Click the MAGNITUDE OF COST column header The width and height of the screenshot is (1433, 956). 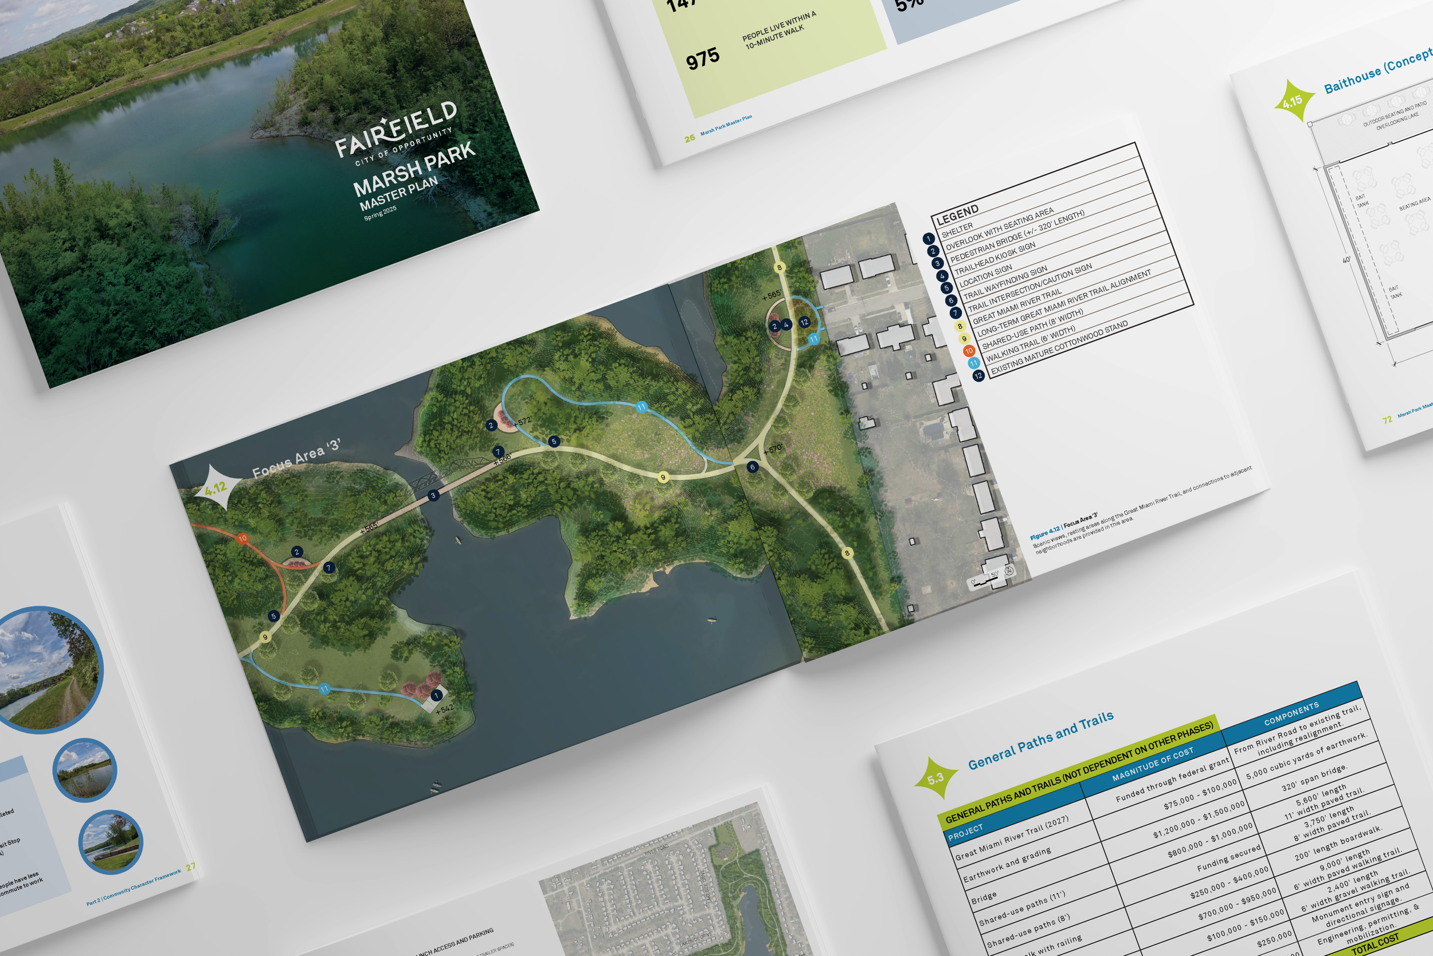coord(1153,764)
